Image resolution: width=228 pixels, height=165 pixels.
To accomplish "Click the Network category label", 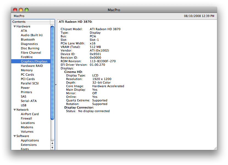I will point(23,110).
